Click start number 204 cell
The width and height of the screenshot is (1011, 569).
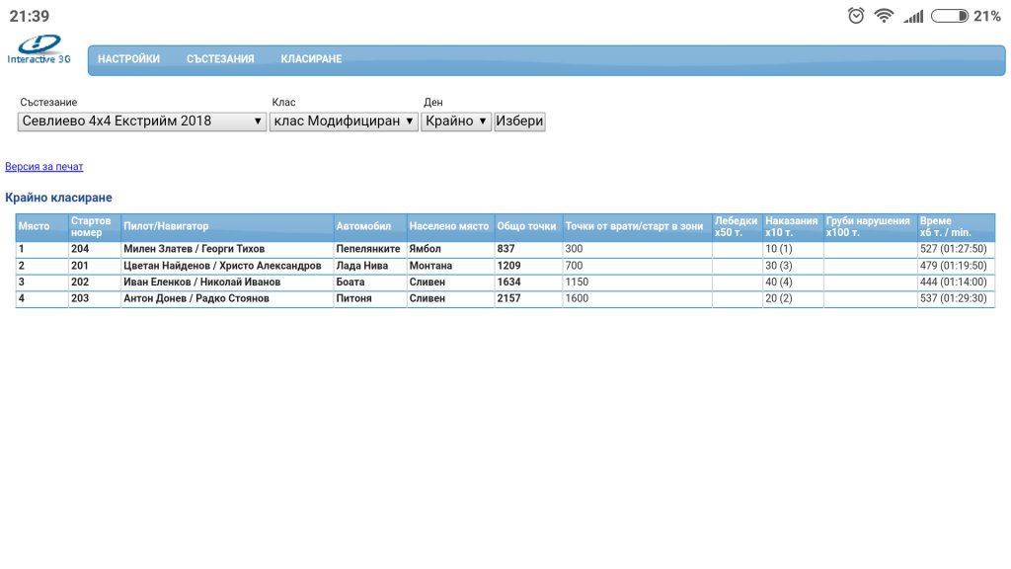pos(94,249)
